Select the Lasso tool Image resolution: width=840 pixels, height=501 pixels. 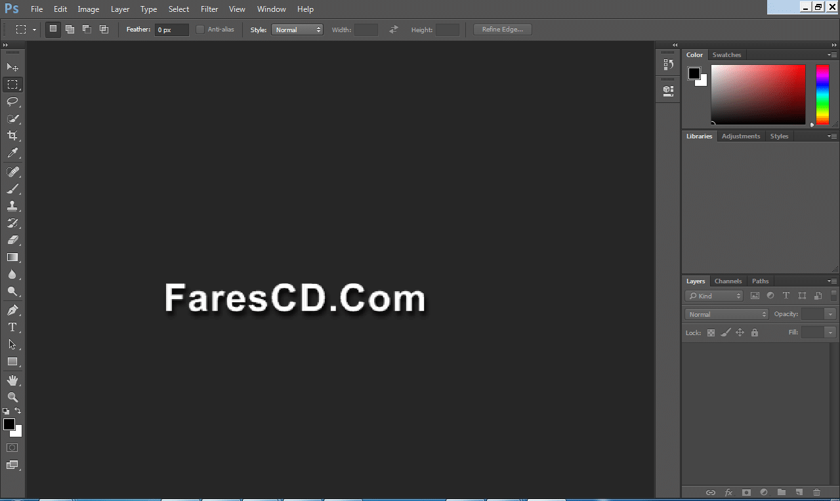(x=12, y=102)
